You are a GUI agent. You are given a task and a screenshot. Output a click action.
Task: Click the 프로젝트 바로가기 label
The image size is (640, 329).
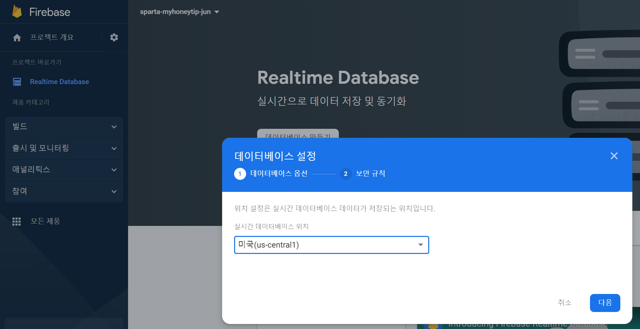[37, 62]
